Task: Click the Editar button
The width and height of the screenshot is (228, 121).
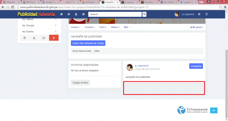Action: coord(97,51)
